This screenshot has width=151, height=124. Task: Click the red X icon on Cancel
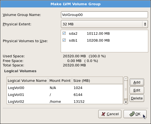pyautogui.click(x=103, y=114)
